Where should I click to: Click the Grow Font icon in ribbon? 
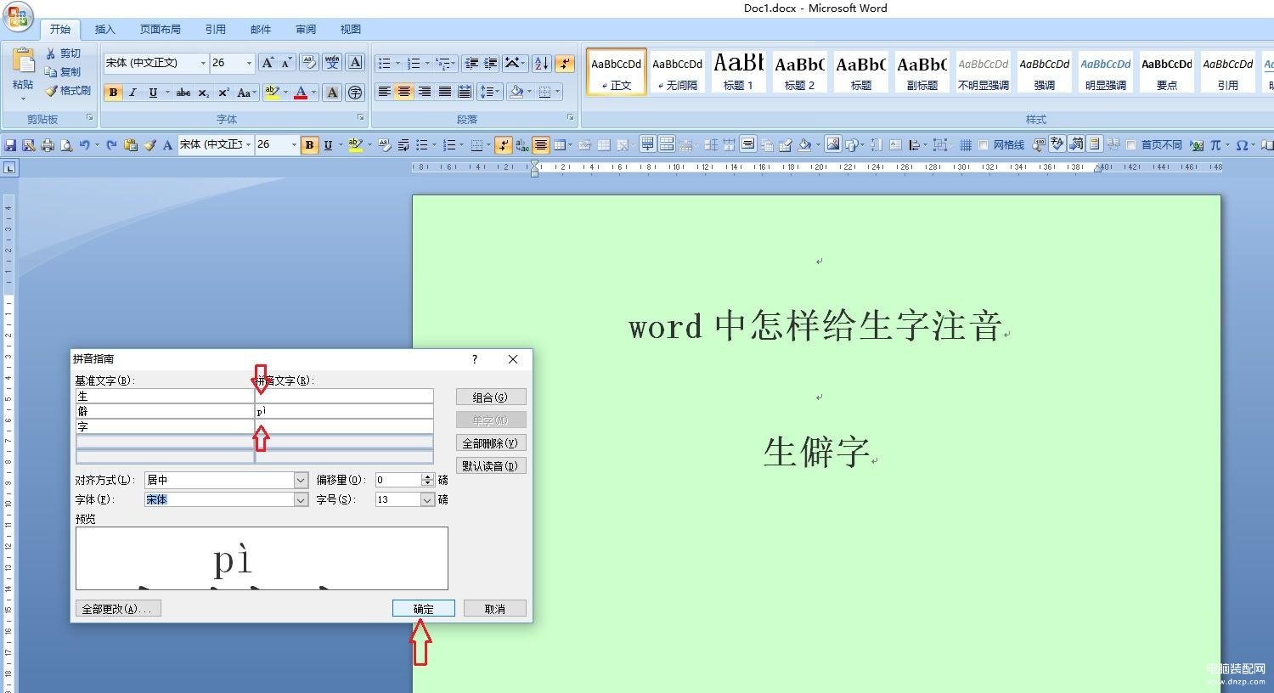[x=268, y=63]
